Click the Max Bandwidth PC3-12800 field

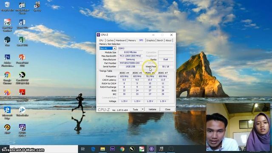(x=130, y=56)
